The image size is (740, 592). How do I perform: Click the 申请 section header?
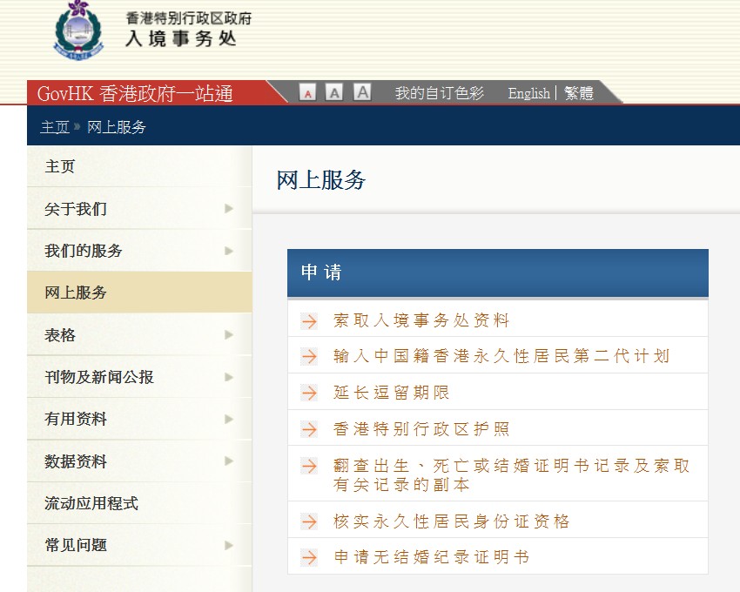coord(498,273)
